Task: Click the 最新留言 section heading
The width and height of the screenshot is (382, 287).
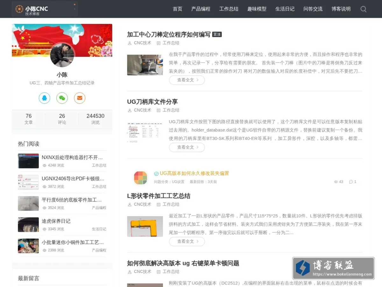Action: [29, 278]
